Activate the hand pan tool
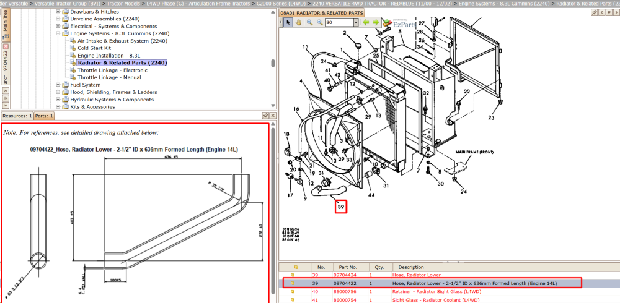Image resolution: width=620 pixels, height=303 pixels. click(298, 22)
